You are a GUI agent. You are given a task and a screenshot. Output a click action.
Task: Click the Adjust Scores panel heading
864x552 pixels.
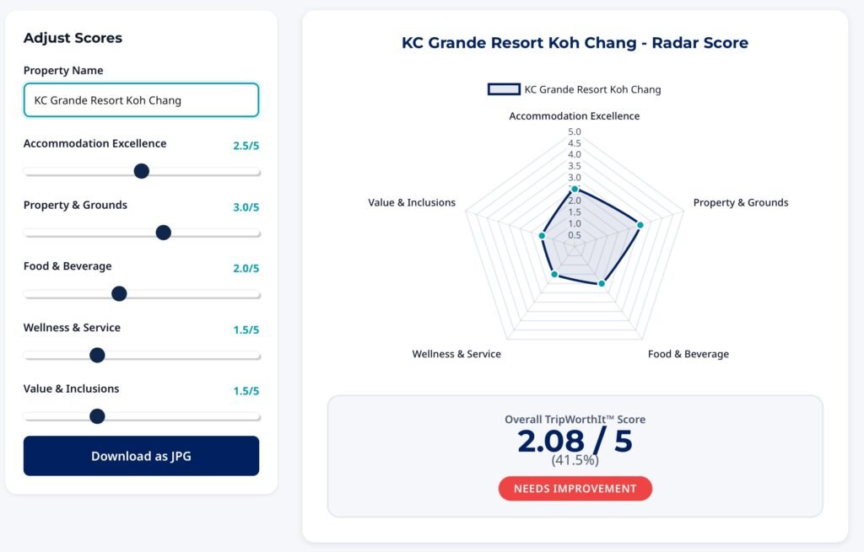tap(73, 38)
